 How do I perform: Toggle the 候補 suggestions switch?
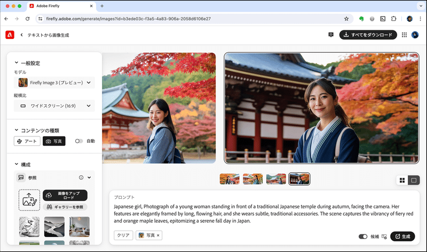[363, 237]
